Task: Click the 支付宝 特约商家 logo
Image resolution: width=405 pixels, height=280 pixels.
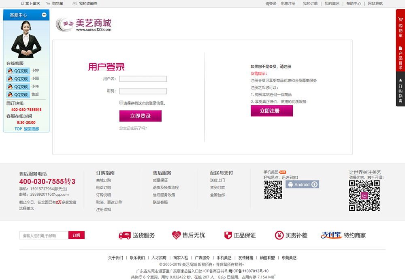Action: coord(343,235)
